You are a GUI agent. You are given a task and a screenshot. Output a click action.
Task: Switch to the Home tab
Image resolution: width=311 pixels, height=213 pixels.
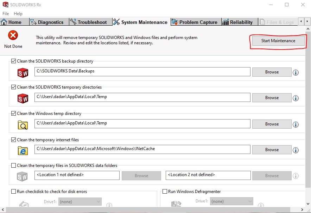pos(14,22)
